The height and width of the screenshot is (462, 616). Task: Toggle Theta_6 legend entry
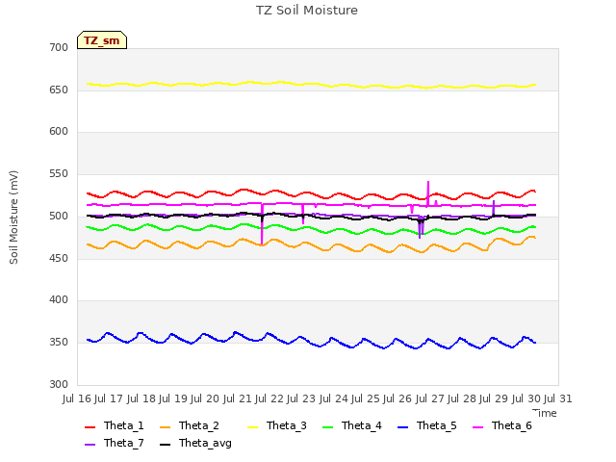tap(502, 425)
